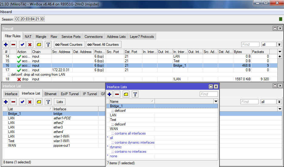Add a new entry in the Interface List window
This screenshot has height=167, width=284.
point(6,102)
